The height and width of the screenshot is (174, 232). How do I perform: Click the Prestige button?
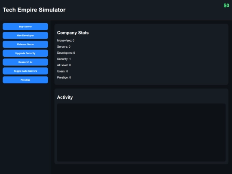click(x=25, y=80)
